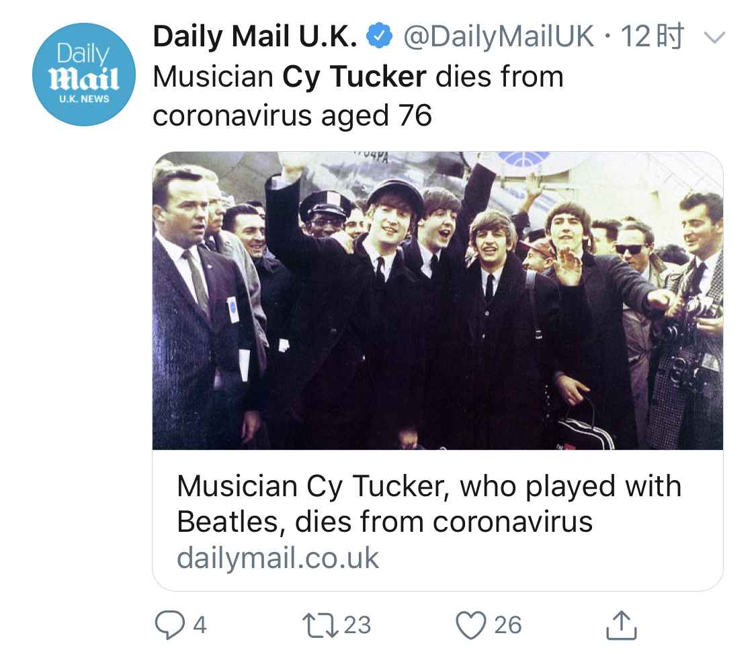This screenshot has height=654, width=756.
Task: Open the card headline starting "Musician Cy Tucker, who played"
Action: tap(429, 487)
